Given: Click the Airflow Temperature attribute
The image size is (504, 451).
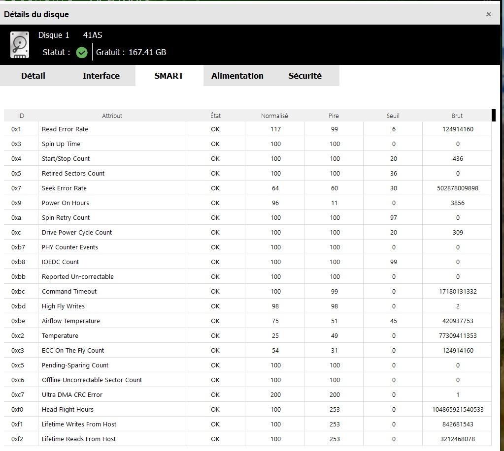Looking at the screenshot, I should point(71,321).
